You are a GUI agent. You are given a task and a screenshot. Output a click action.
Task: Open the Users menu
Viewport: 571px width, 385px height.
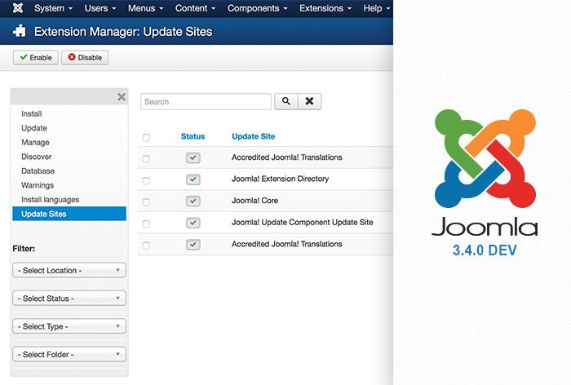tap(100, 8)
